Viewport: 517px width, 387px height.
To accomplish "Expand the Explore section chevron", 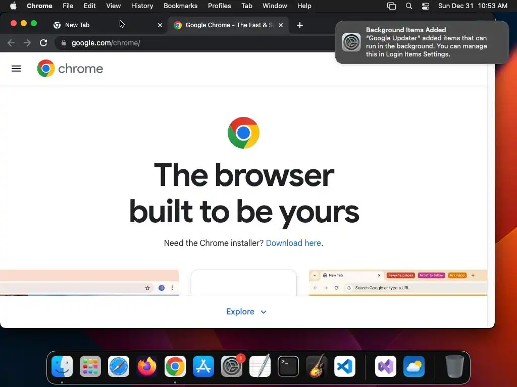I will [x=264, y=312].
